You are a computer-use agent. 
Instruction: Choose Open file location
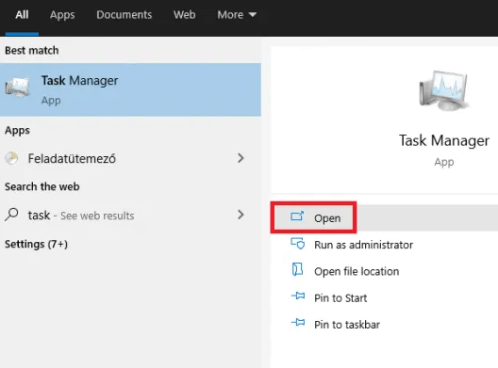(x=357, y=271)
